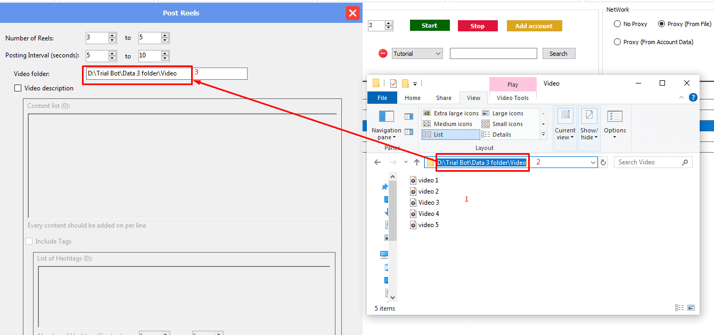The width and height of the screenshot is (714, 335).
Task: Select the file named video 1
Action: pos(424,180)
